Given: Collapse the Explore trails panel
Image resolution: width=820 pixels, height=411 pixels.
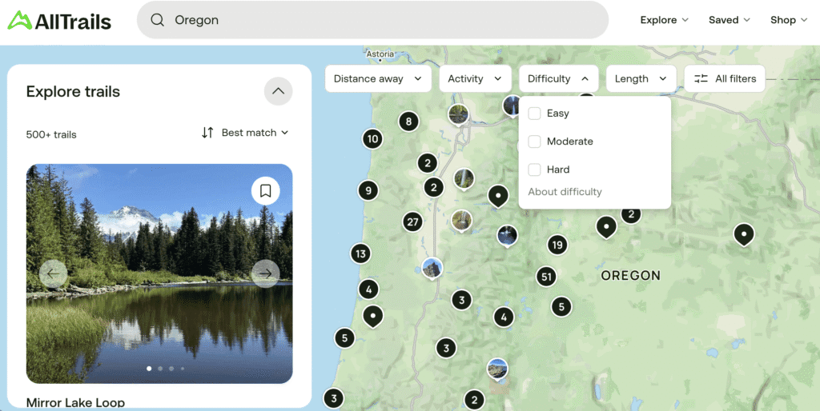Looking at the screenshot, I should (x=278, y=91).
